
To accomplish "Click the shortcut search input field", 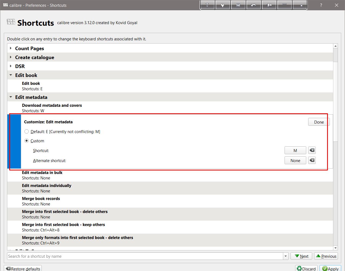I will point(145,256).
